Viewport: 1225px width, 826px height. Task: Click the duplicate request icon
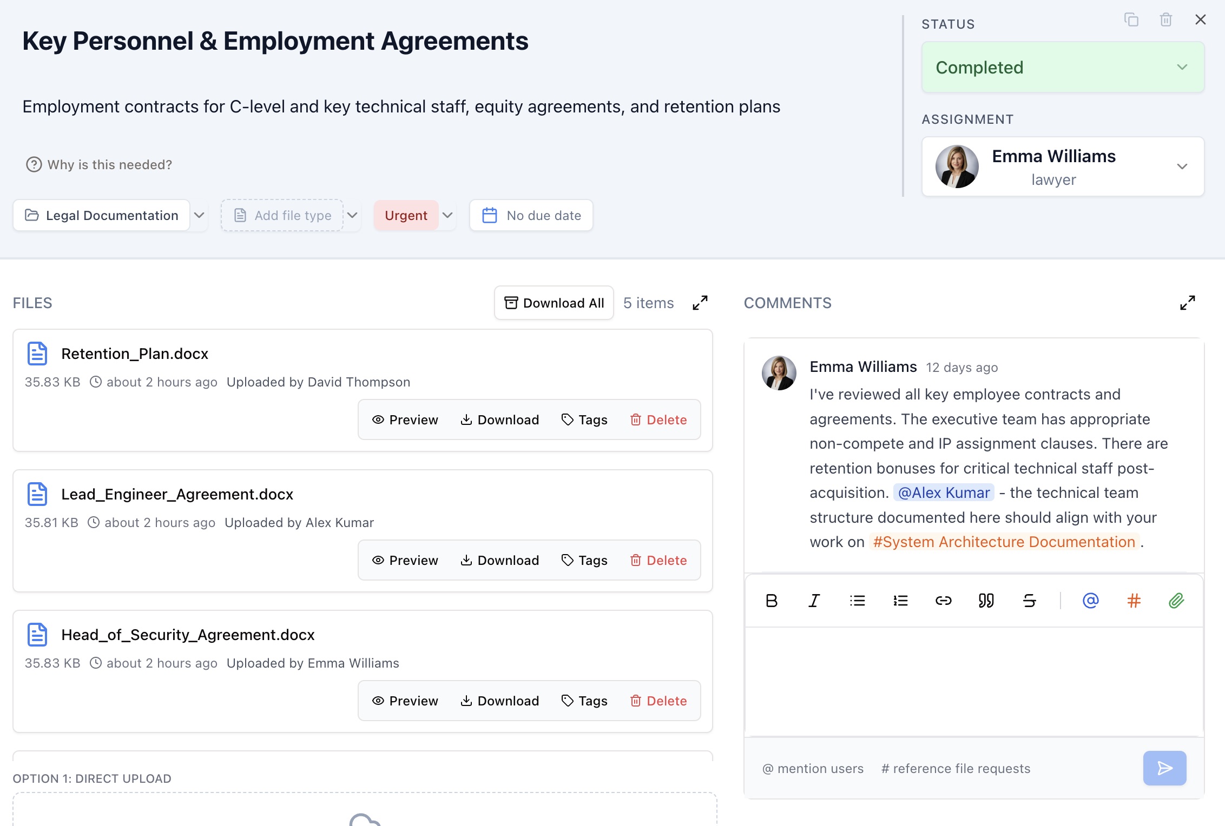(1131, 20)
